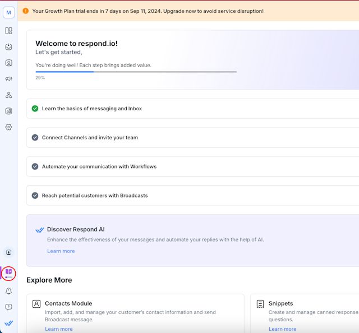Click the Respond AI double-check icon
Viewport: 359px width, 333px height.
[40, 230]
